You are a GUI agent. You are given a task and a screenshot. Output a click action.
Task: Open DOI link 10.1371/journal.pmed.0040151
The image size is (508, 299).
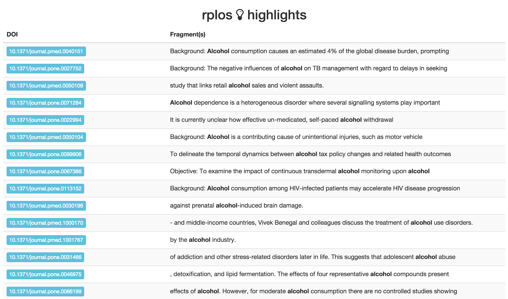(x=46, y=51)
